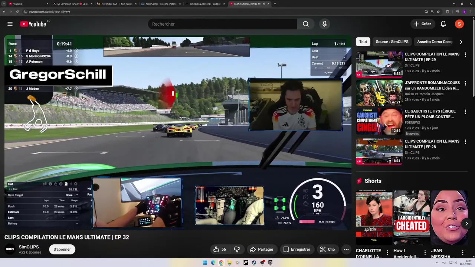Switch to the November 2025 FitGirl tab

[117, 4]
